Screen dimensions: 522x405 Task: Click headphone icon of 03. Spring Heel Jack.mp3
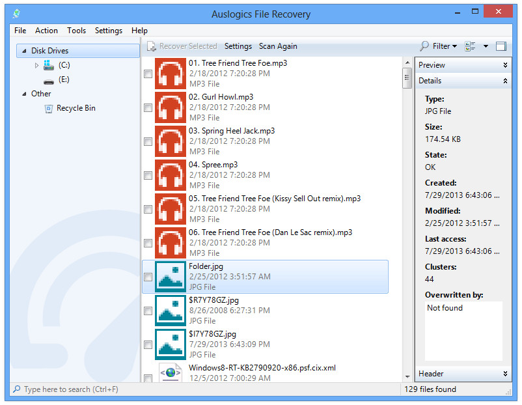coord(170,141)
